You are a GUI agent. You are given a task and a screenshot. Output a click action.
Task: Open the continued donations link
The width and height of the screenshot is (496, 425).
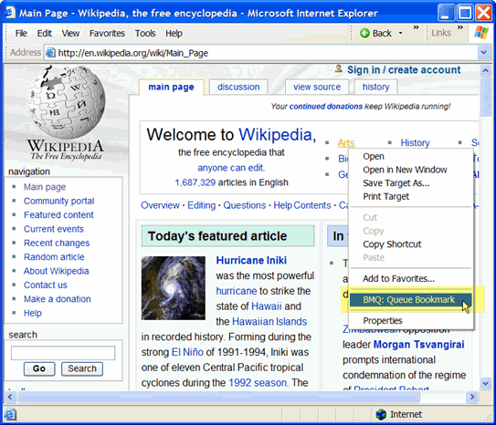326,107
